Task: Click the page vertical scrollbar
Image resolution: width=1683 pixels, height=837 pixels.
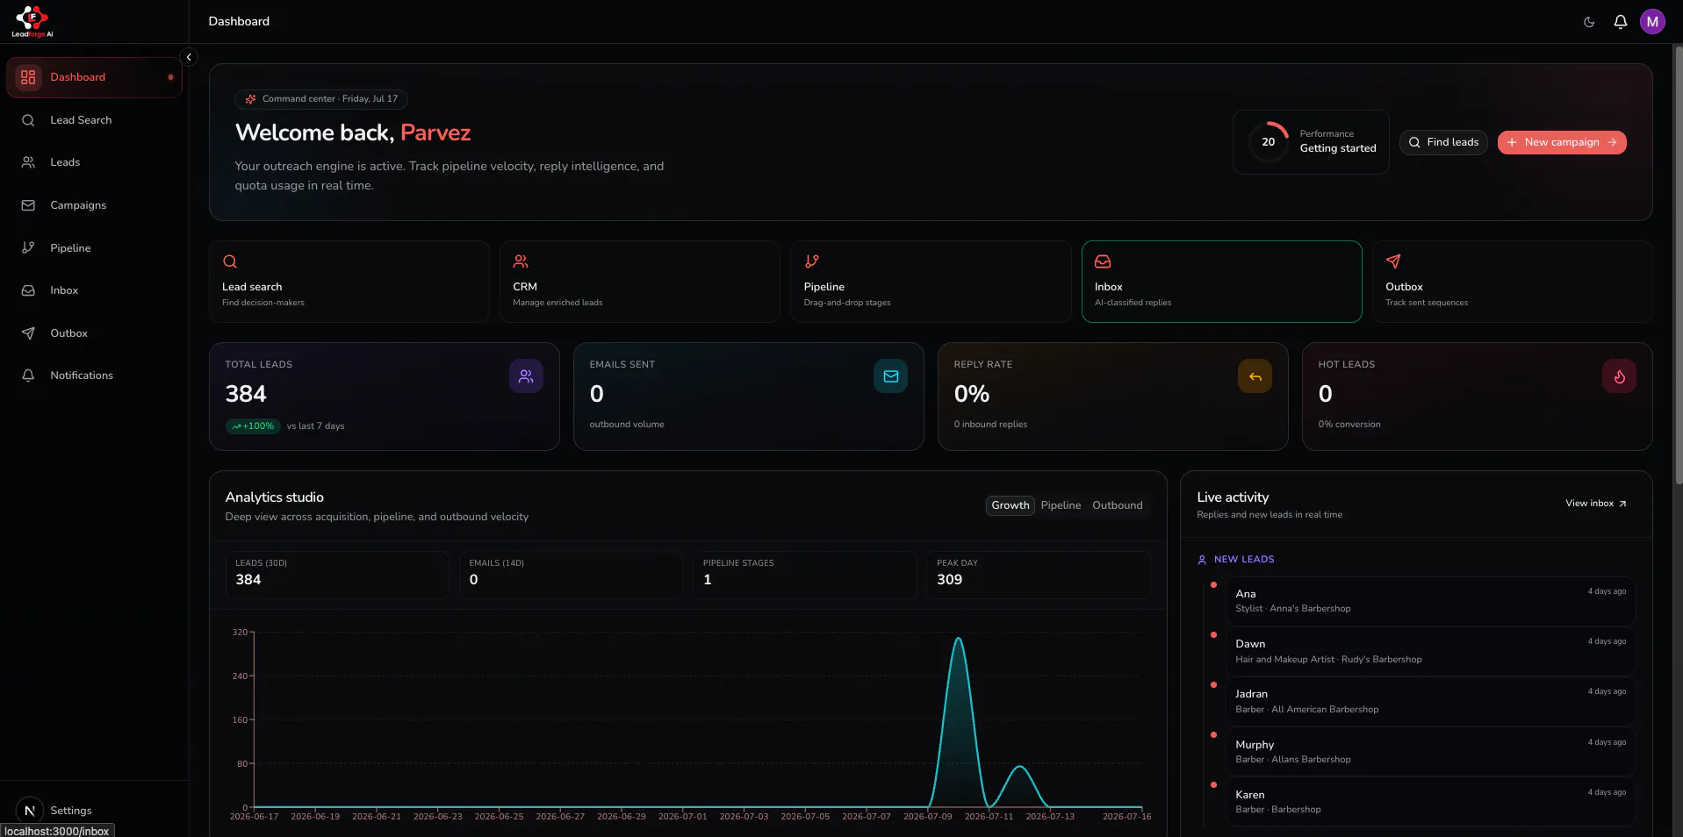Action: click(1679, 263)
